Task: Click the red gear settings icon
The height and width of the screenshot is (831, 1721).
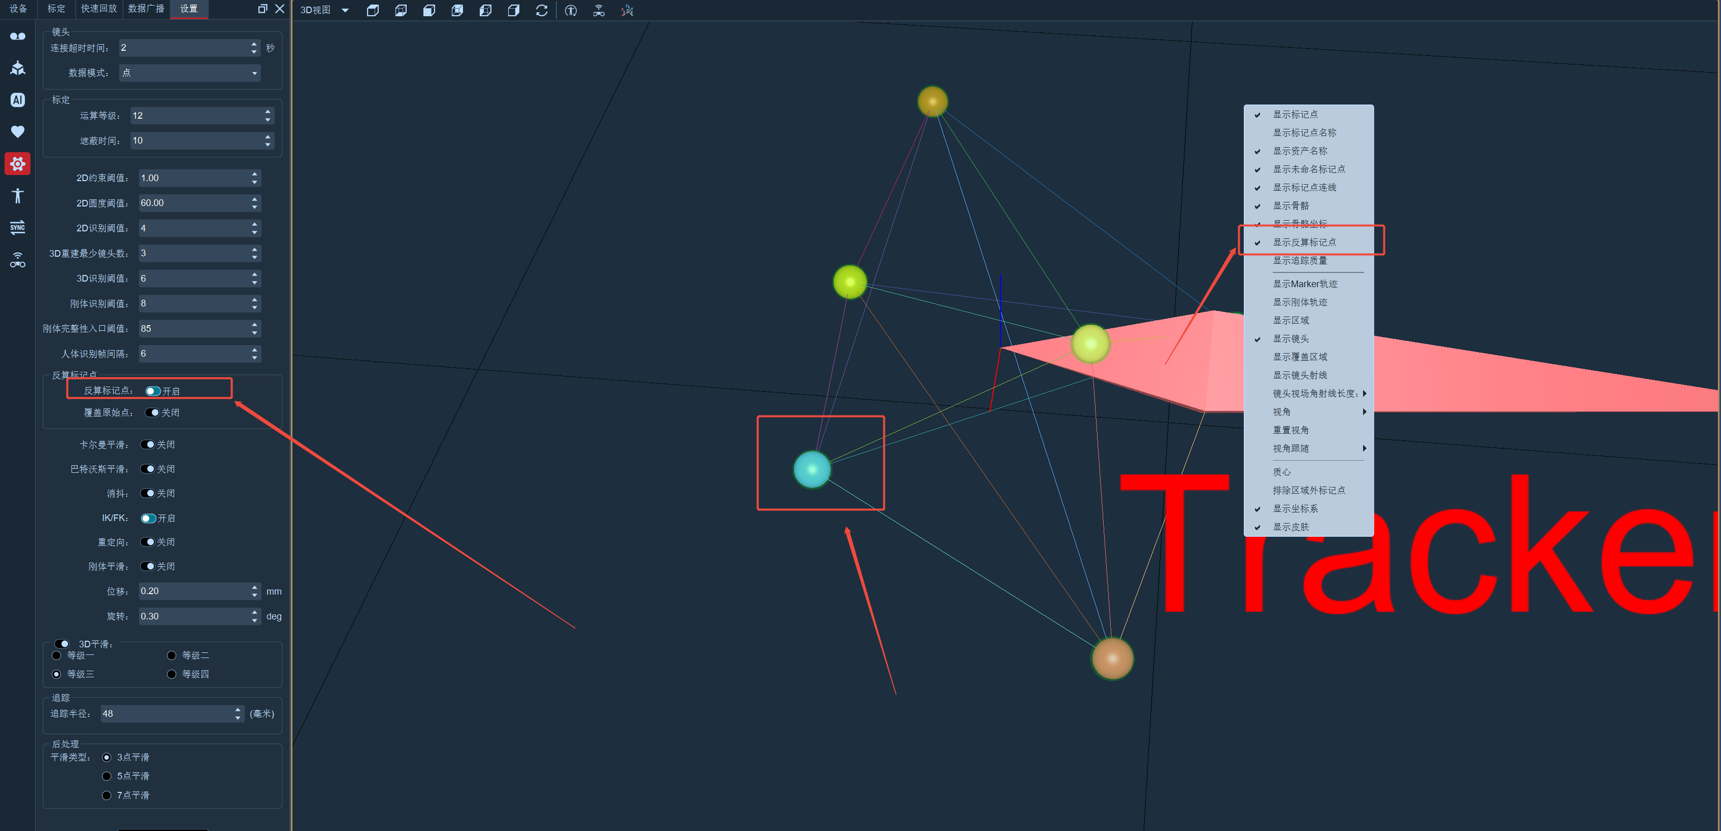Action: click(17, 163)
